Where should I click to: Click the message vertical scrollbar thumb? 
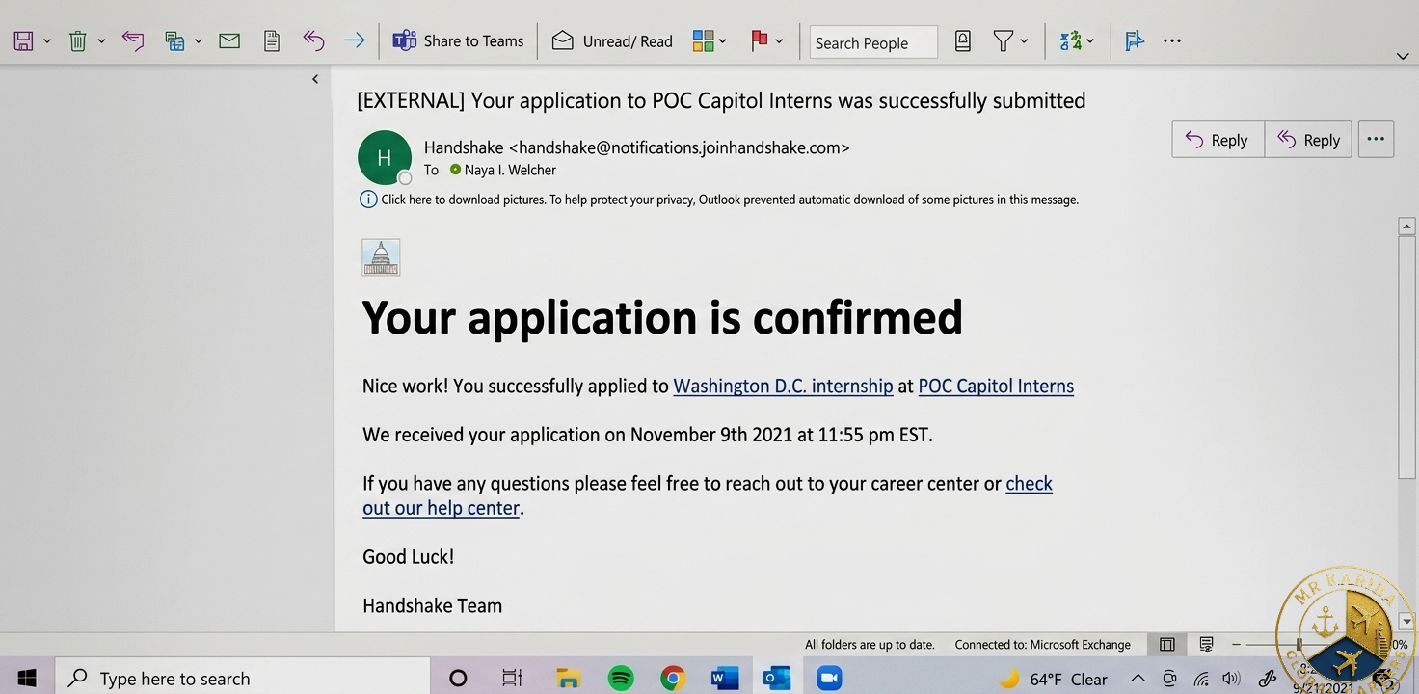point(1406,357)
